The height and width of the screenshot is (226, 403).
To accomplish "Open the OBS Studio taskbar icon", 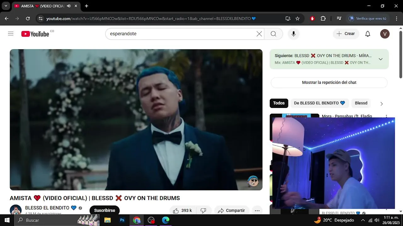I will click(x=151, y=220).
